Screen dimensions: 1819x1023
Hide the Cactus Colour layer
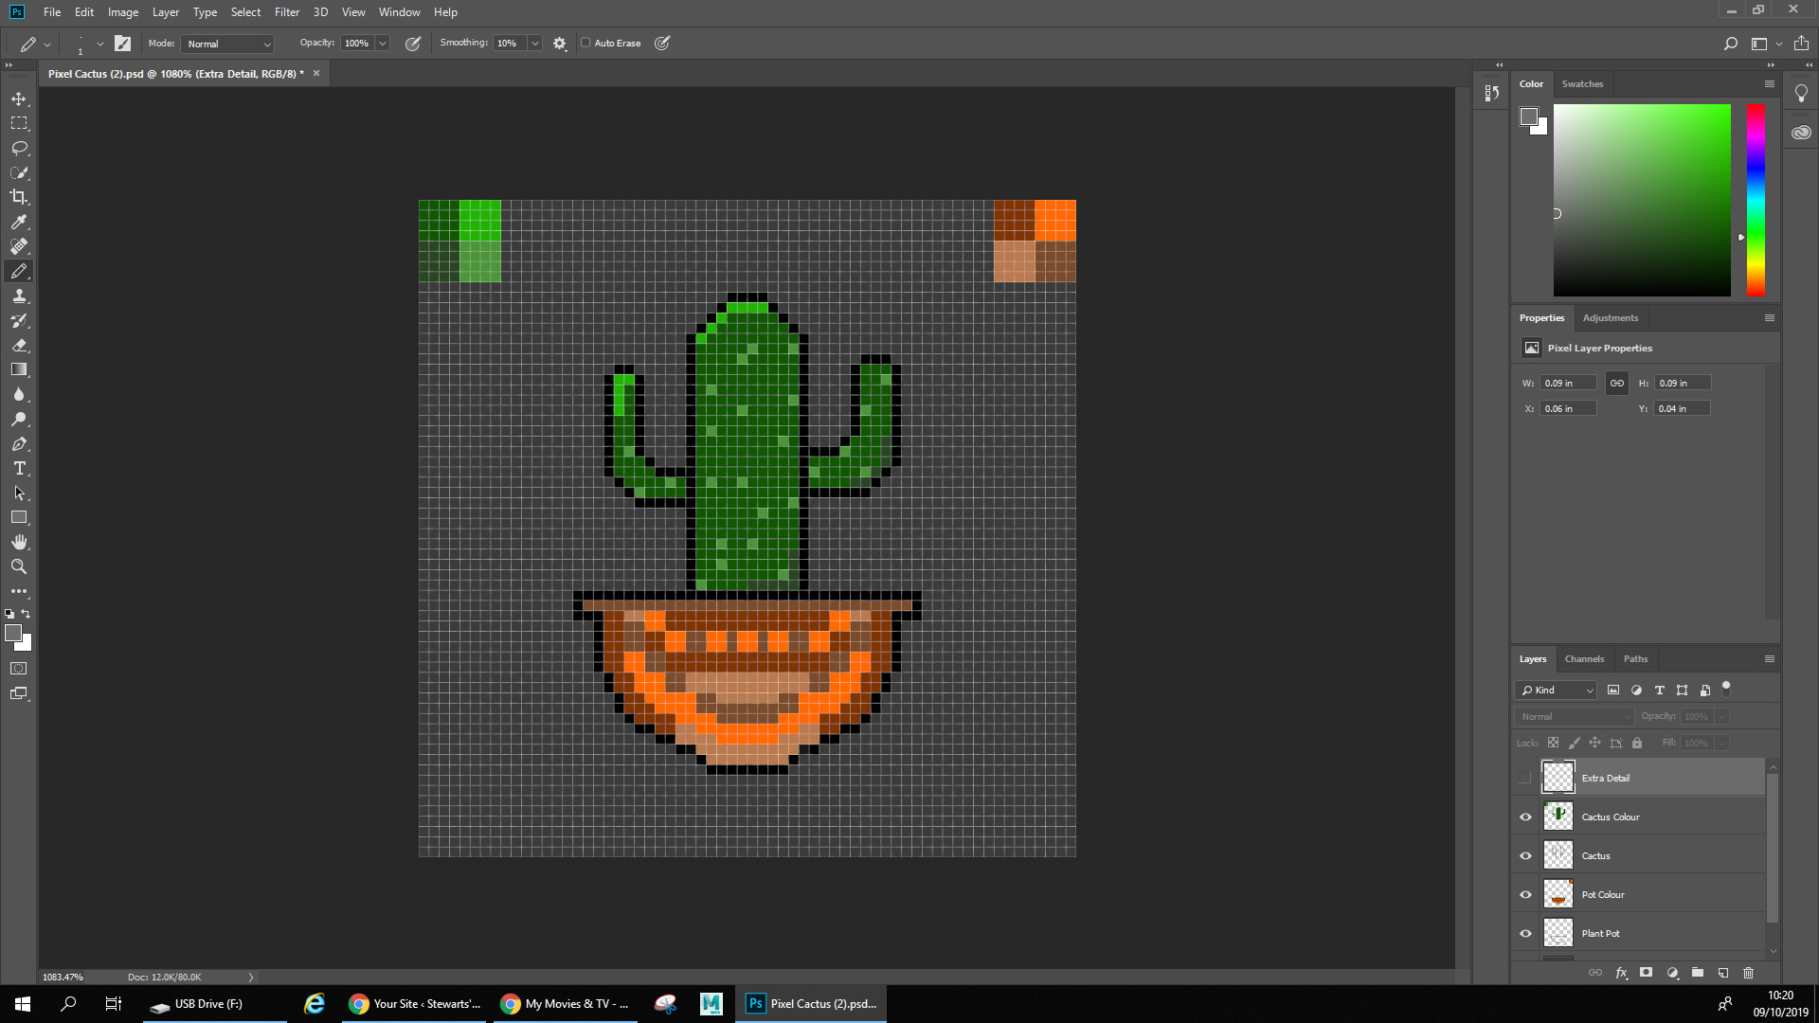tap(1525, 816)
